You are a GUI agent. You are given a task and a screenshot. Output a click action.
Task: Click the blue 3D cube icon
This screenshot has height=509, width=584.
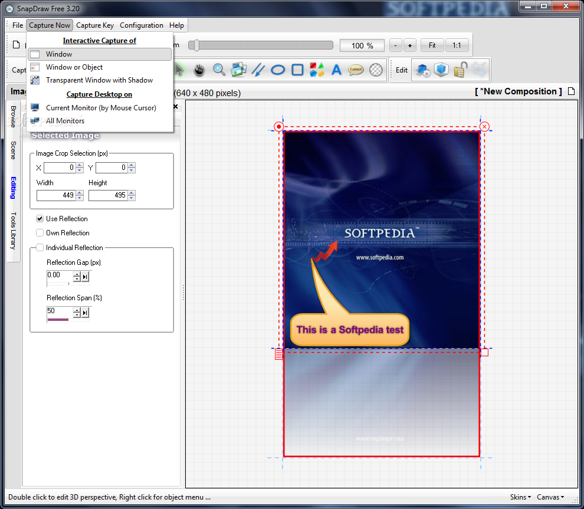pos(441,70)
